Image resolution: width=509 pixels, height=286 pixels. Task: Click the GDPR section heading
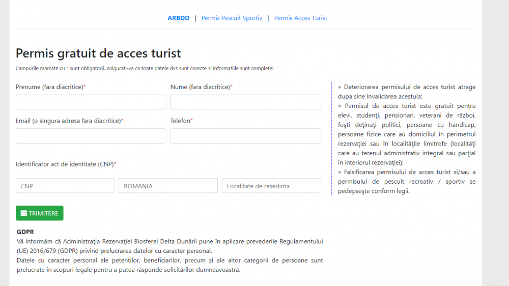pyautogui.click(x=25, y=232)
